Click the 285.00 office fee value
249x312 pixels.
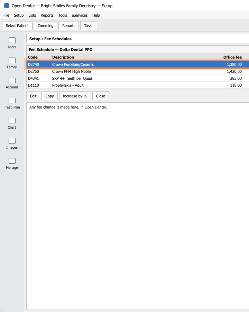(236, 78)
